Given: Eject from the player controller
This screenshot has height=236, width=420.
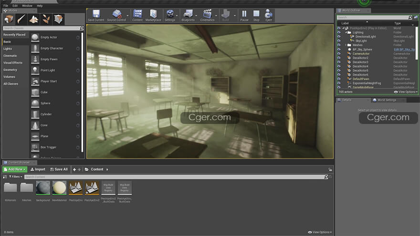Looking at the screenshot, I should tap(268, 14).
